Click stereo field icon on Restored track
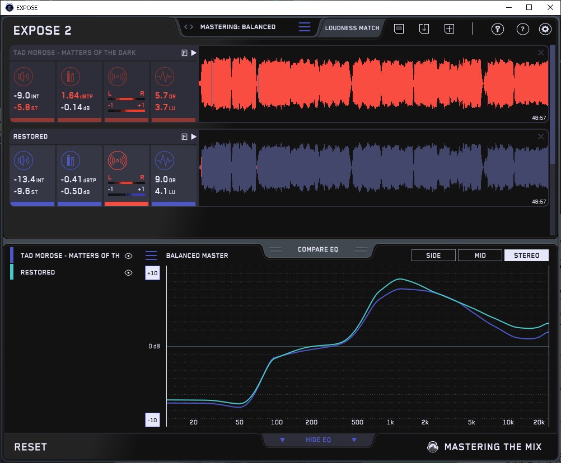Image resolution: width=561 pixels, height=463 pixels. click(117, 161)
